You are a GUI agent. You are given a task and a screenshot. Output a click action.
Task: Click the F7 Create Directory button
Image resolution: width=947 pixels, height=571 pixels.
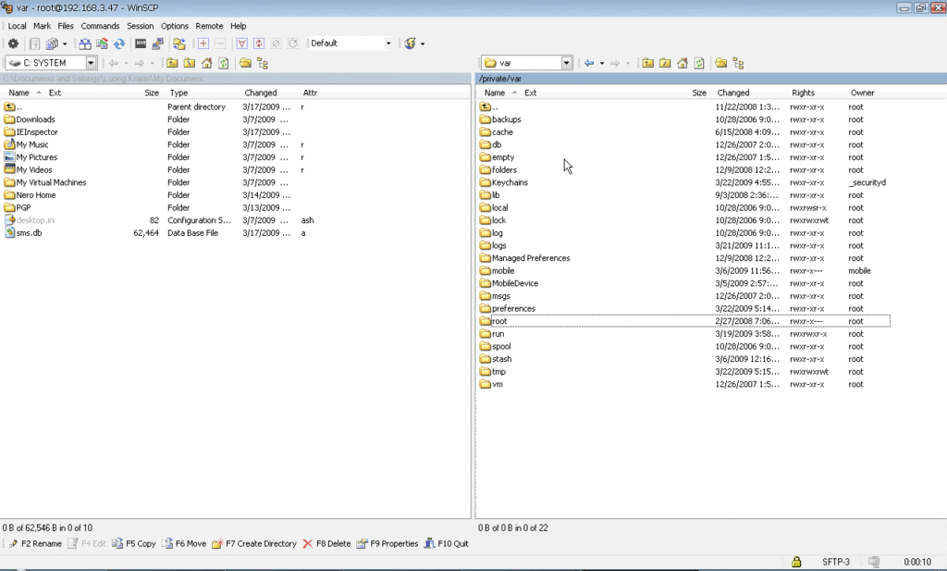[254, 544]
